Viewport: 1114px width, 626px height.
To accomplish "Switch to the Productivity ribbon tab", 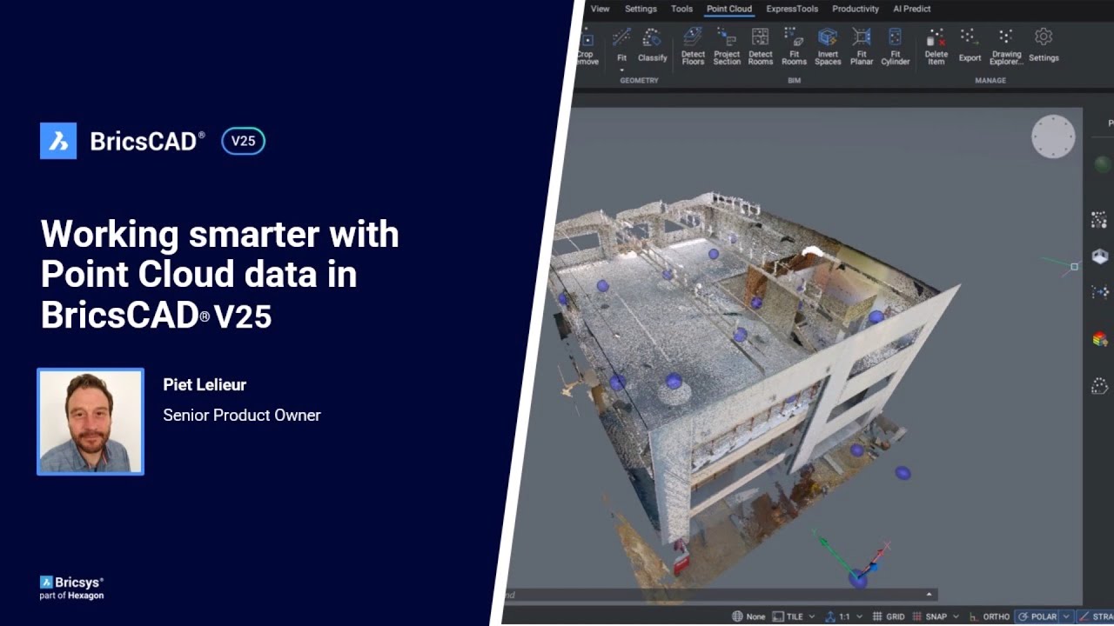I will (856, 9).
